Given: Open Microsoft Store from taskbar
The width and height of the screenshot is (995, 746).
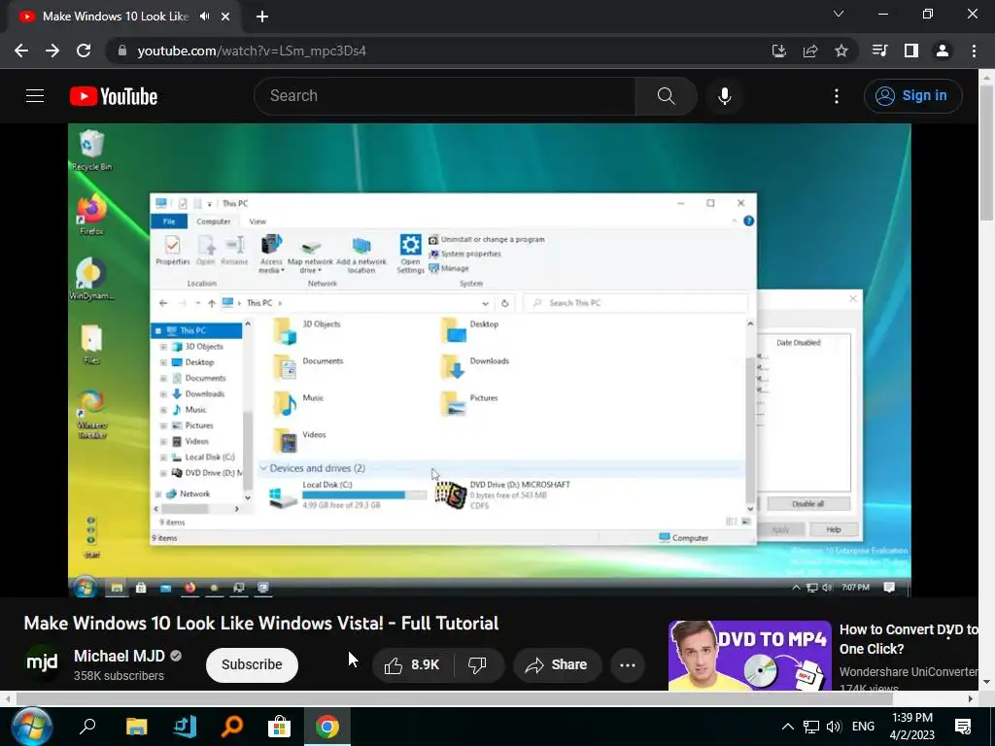Looking at the screenshot, I should coord(279,727).
